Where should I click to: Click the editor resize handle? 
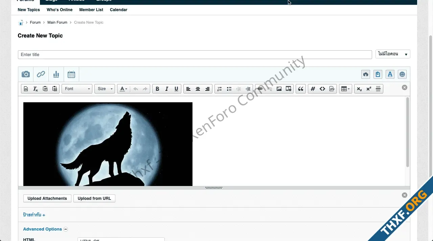[x=214, y=188]
